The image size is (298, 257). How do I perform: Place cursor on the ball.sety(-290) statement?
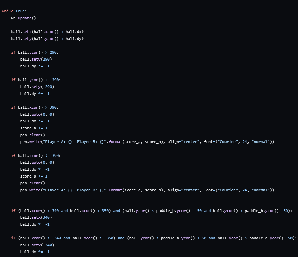click(x=37, y=87)
